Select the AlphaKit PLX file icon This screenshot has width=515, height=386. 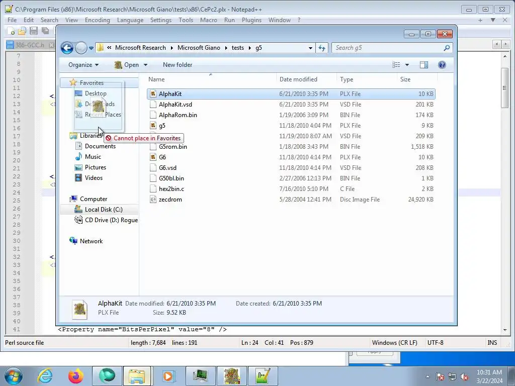tap(153, 94)
